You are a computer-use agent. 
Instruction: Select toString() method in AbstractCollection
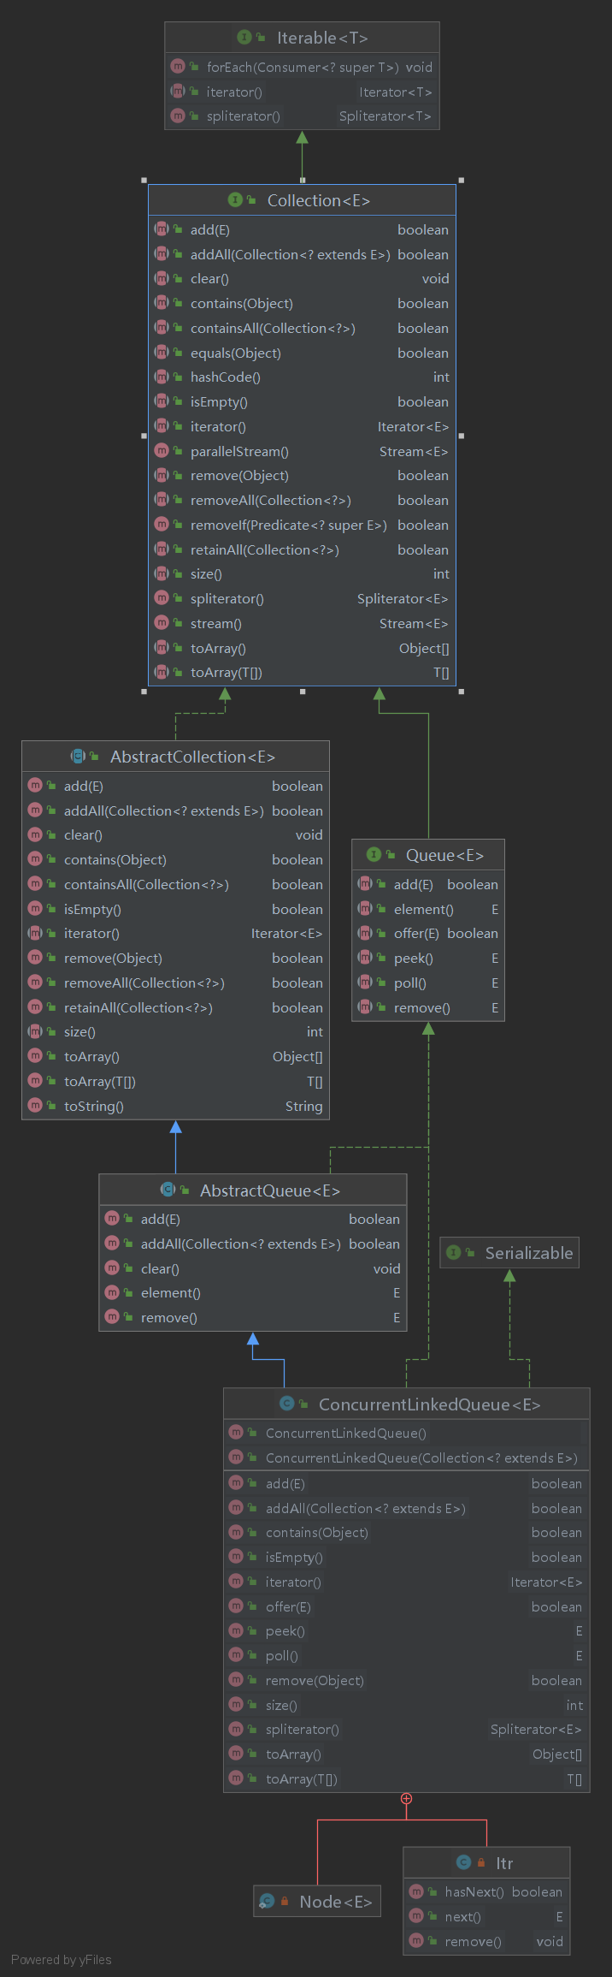pyautogui.click(x=175, y=1106)
